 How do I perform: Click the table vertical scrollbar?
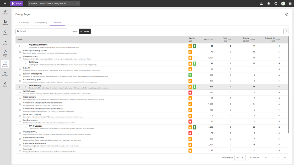(288, 85)
